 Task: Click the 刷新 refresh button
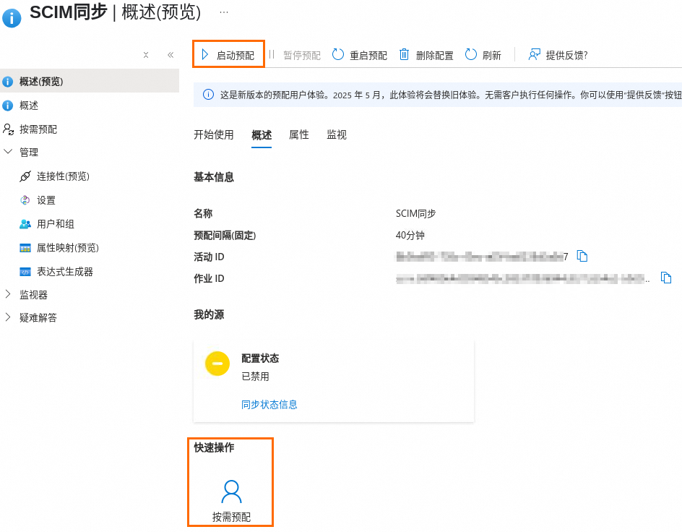click(x=483, y=55)
